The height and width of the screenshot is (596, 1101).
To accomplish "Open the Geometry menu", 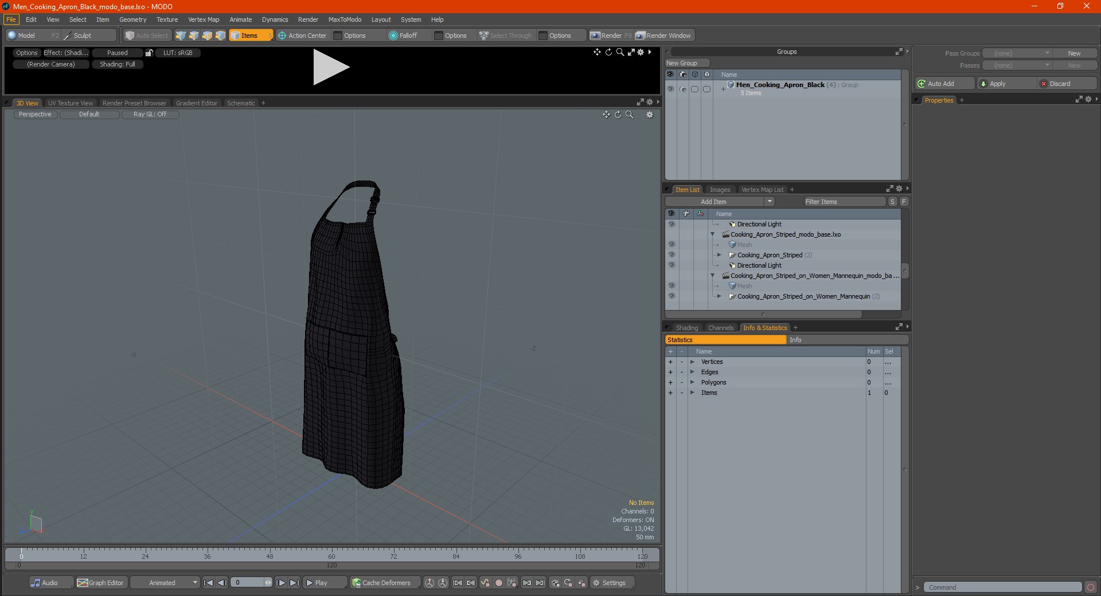I will pos(132,19).
